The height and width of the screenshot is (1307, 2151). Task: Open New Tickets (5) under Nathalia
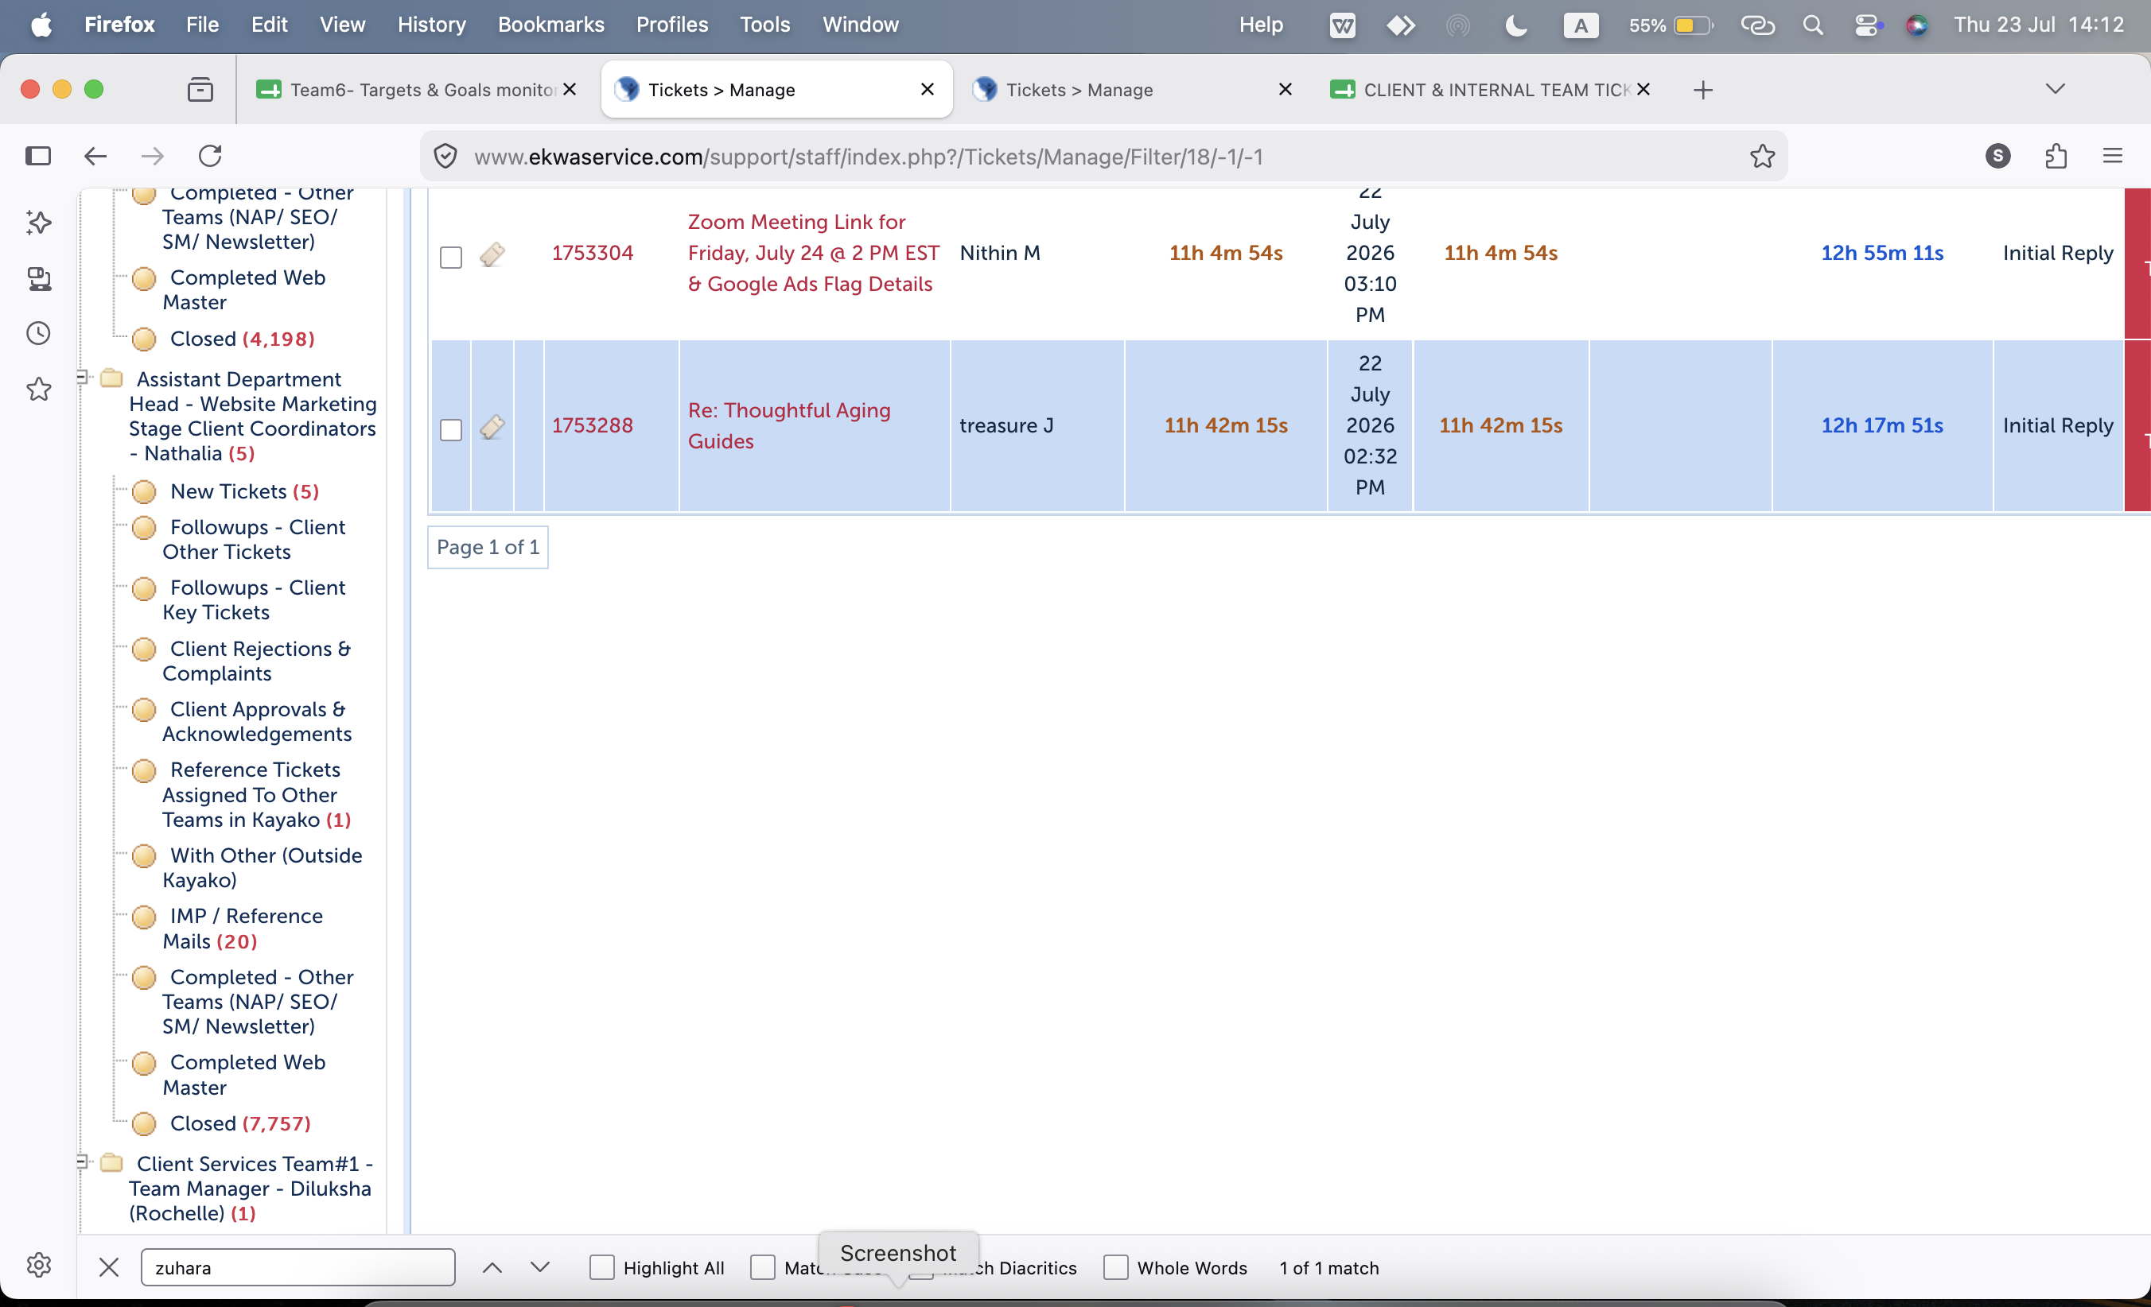[x=244, y=491]
